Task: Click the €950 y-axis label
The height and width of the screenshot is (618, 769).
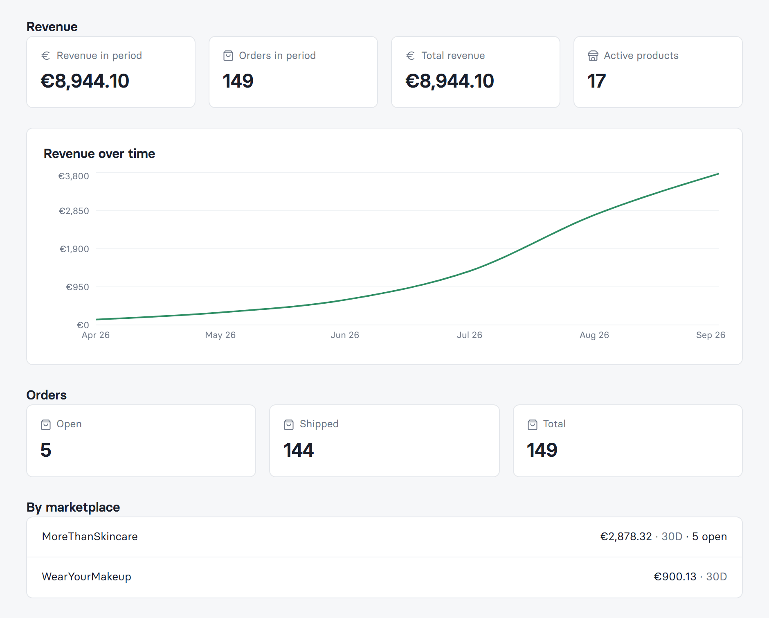Action: click(78, 287)
